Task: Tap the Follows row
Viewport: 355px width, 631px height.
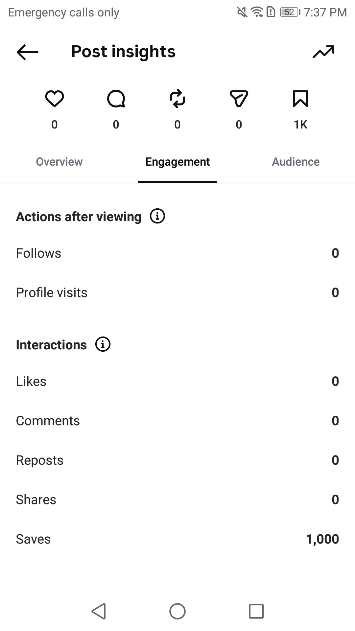Action: click(x=177, y=253)
